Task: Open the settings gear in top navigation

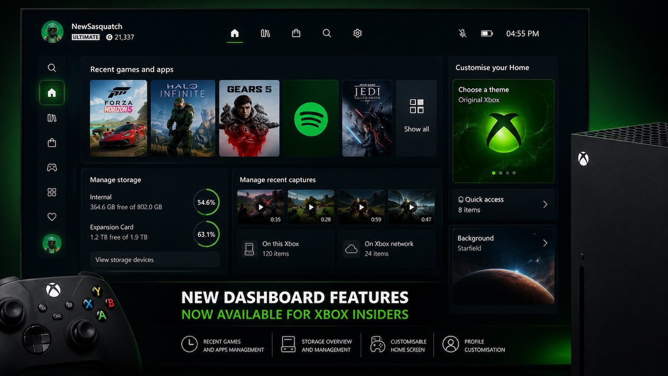Action: [x=357, y=33]
